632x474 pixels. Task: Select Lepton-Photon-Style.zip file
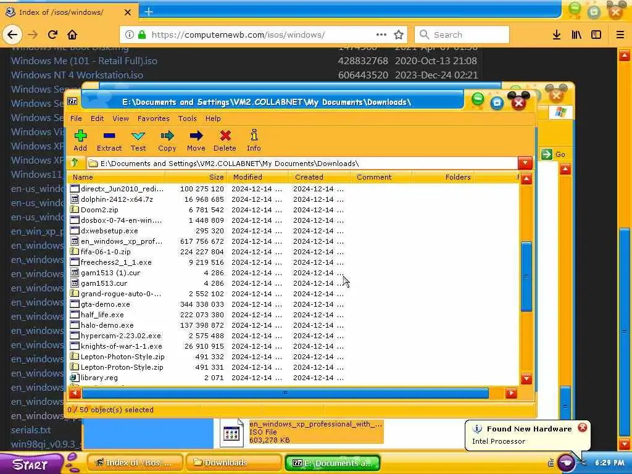[123, 357]
